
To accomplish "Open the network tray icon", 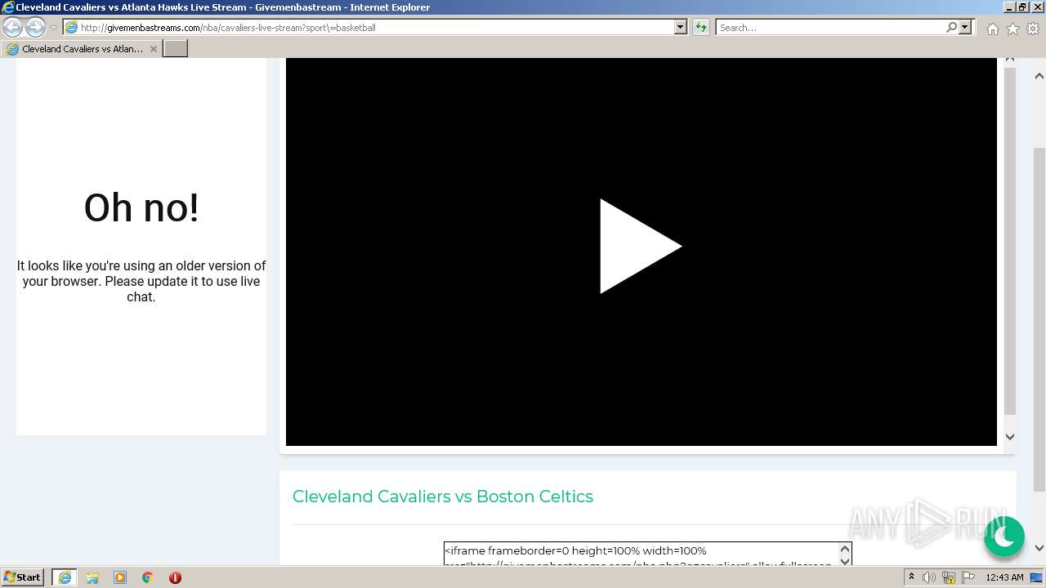I will pyautogui.click(x=949, y=577).
